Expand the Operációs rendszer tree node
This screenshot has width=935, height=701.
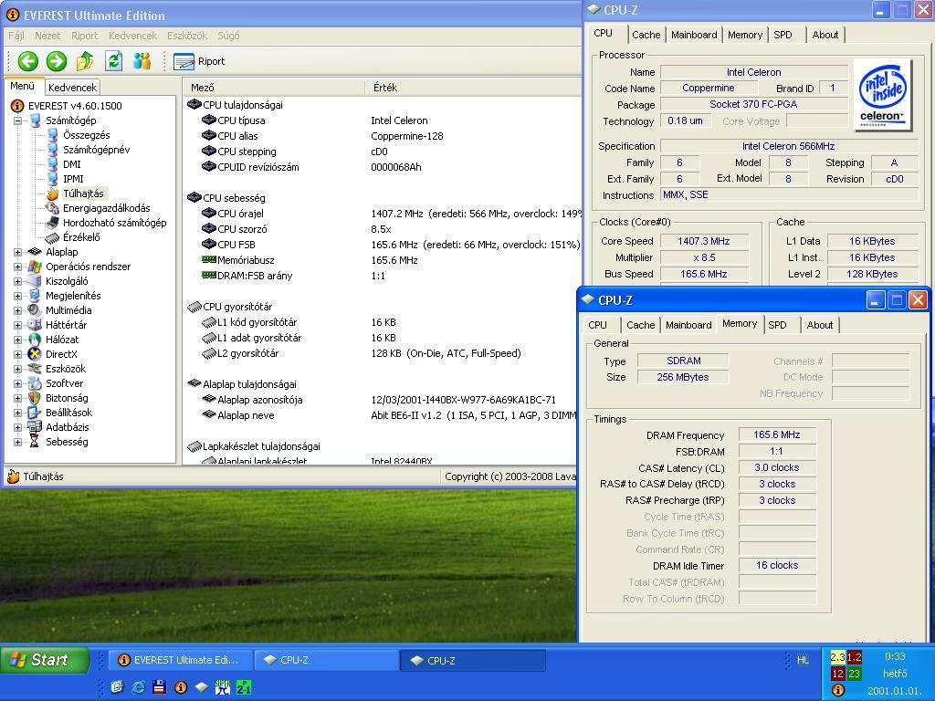tap(18, 267)
